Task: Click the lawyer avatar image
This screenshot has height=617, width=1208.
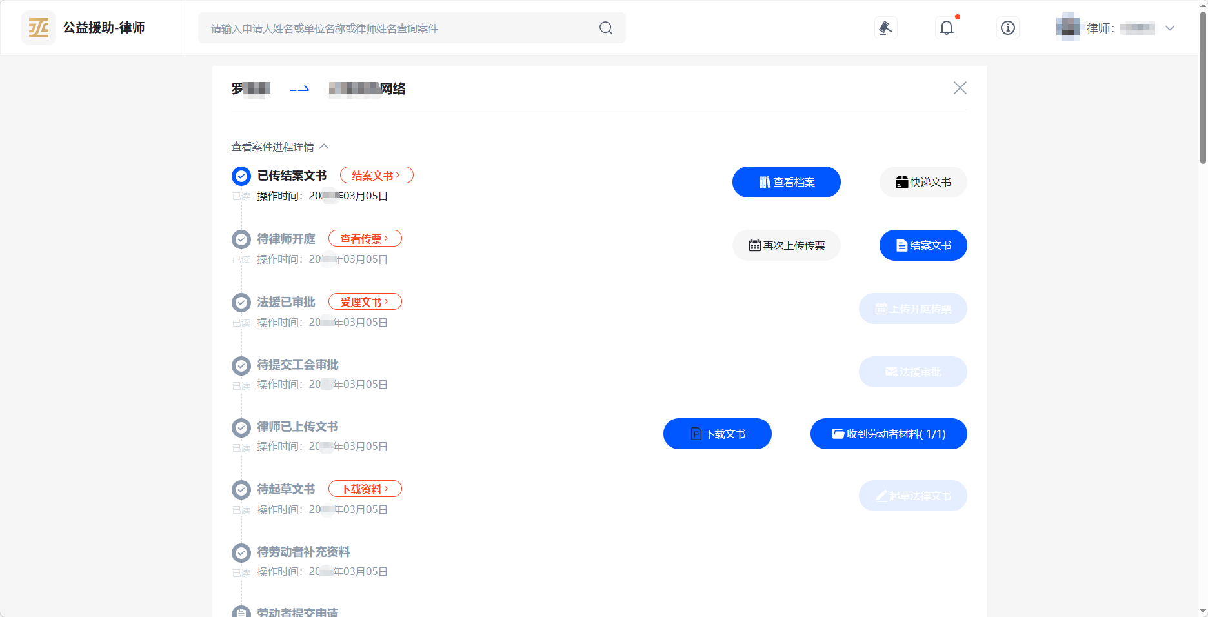Action: pos(1068,28)
